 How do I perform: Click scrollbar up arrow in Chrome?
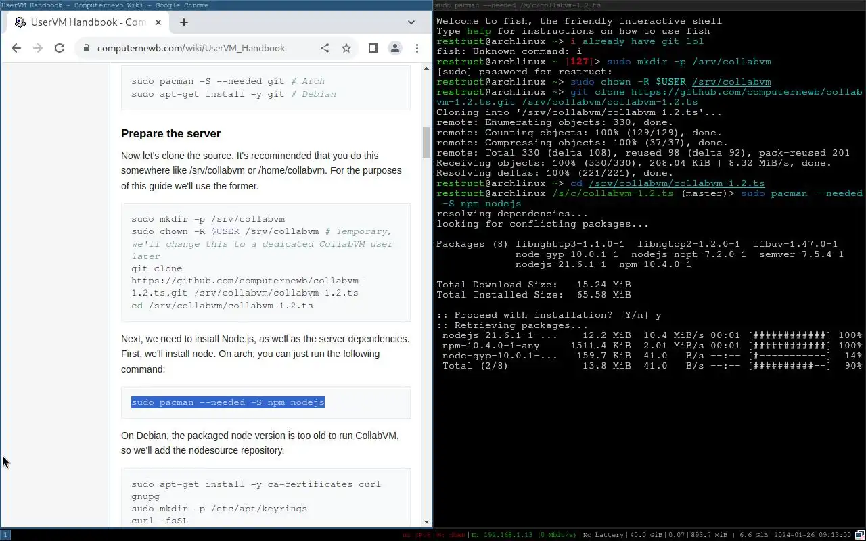[x=426, y=68]
